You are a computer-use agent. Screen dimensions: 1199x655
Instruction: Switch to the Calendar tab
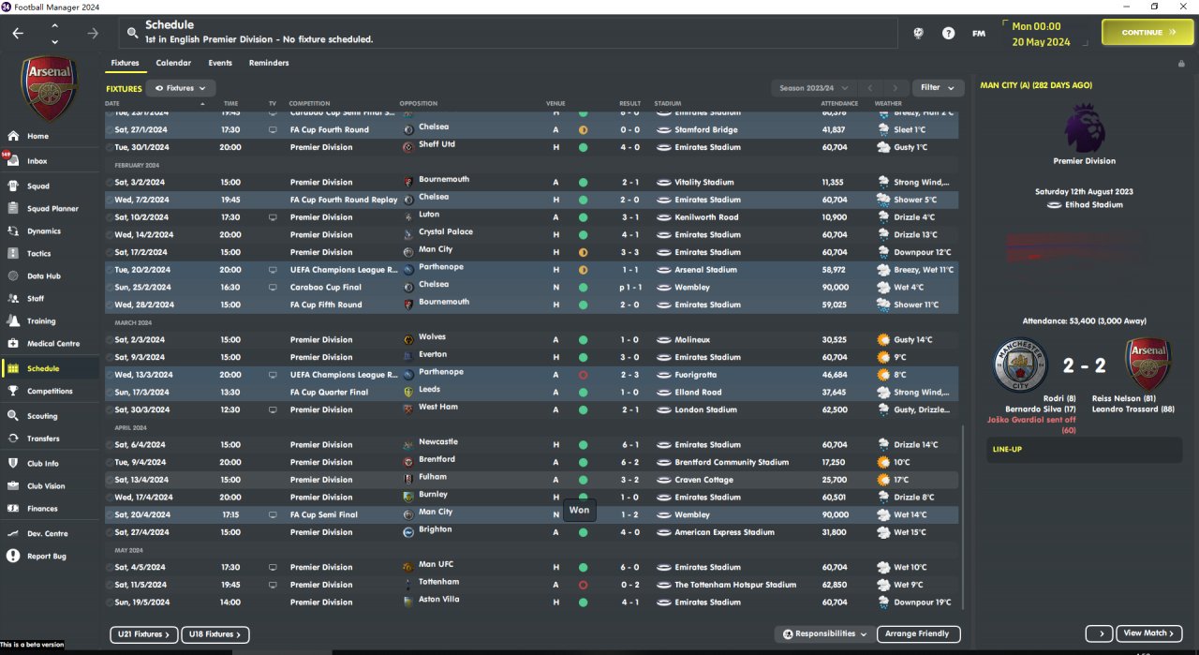click(173, 63)
